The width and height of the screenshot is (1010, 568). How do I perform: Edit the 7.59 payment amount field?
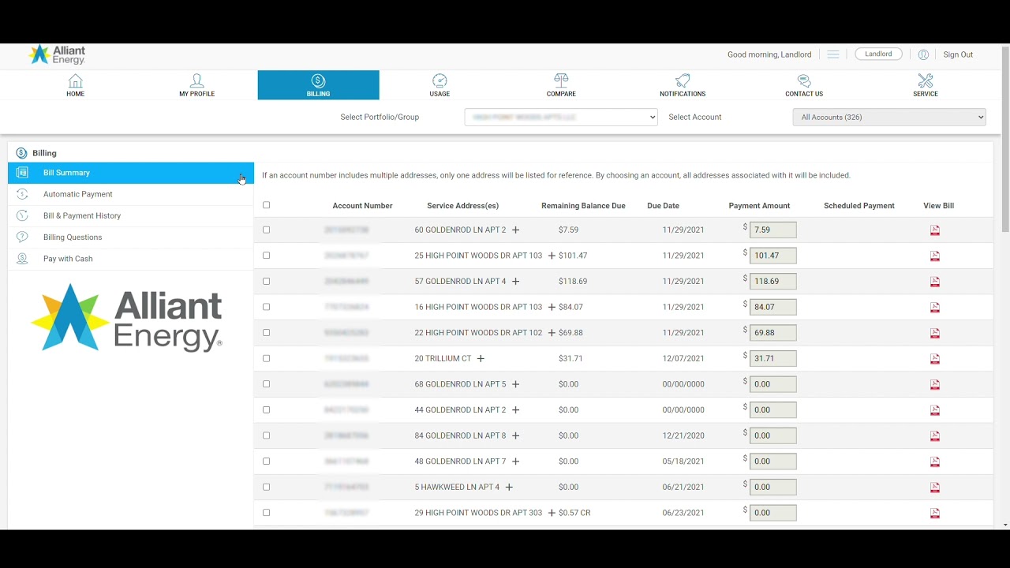tap(772, 230)
